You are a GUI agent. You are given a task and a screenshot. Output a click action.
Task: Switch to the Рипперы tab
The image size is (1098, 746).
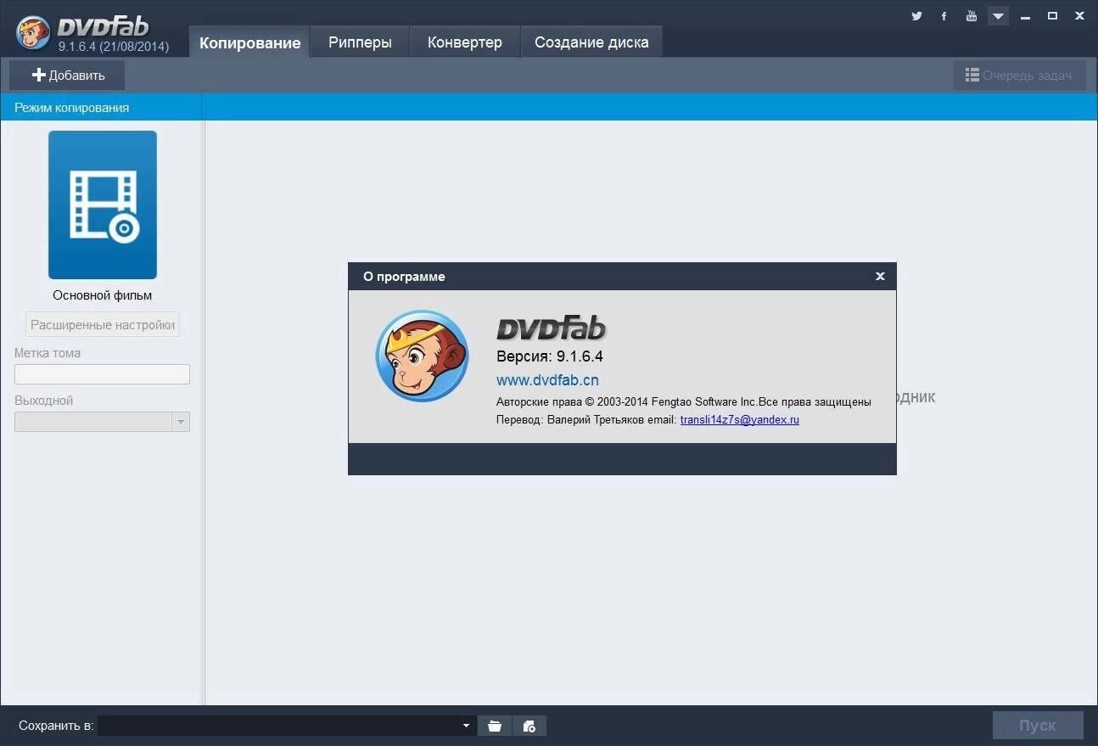pyautogui.click(x=360, y=42)
